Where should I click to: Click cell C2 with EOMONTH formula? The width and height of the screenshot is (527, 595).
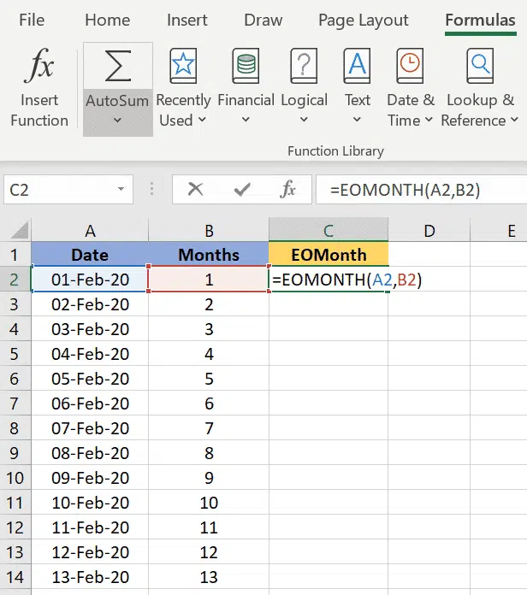click(329, 280)
